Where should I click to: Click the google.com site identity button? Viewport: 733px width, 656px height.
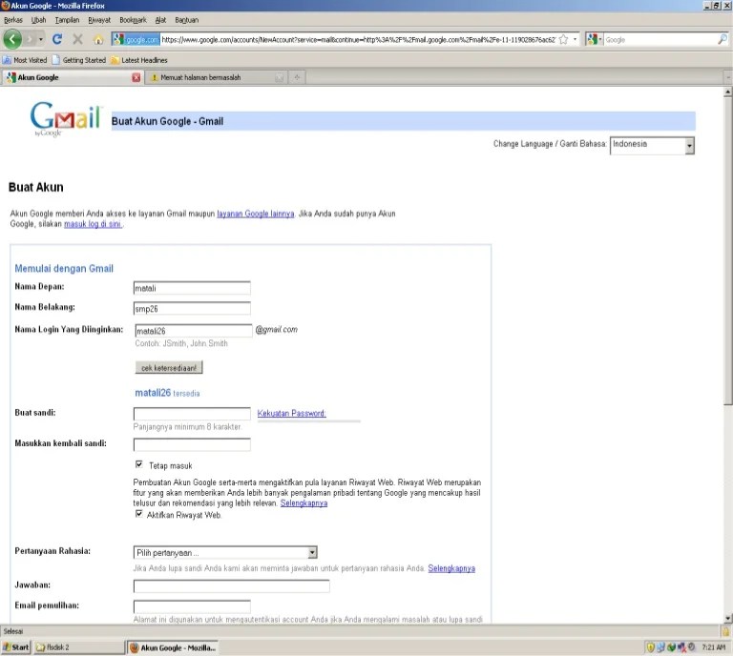click(x=136, y=40)
